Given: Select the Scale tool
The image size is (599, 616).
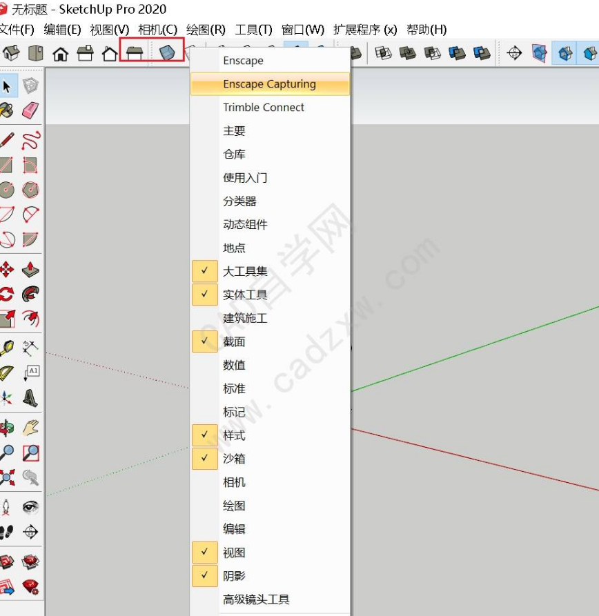Looking at the screenshot, I should (x=7, y=319).
